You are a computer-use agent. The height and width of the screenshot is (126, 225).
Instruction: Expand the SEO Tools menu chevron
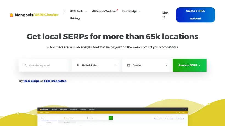tap(86, 11)
